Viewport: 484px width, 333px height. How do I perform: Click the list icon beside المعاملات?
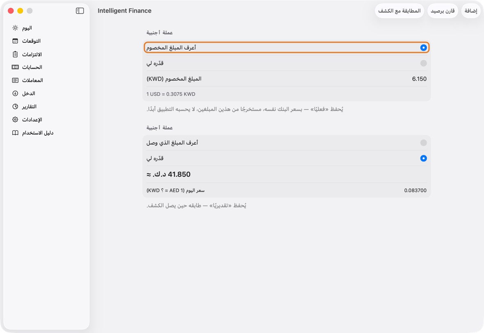point(15,80)
